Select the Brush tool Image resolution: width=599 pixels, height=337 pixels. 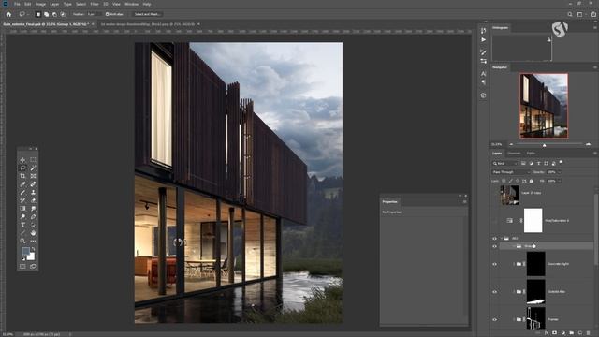[x=22, y=192]
